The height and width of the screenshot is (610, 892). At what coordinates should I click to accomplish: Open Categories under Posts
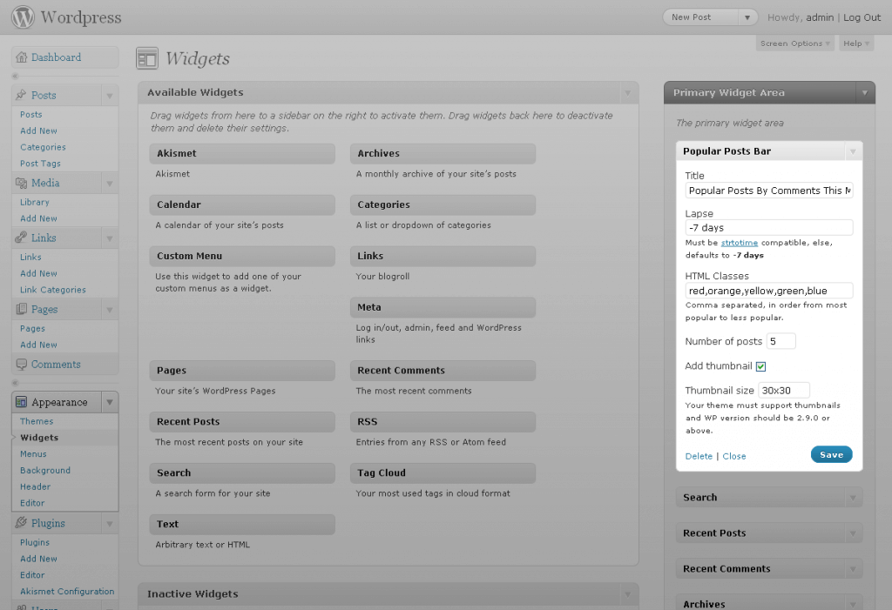pyautogui.click(x=44, y=147)
